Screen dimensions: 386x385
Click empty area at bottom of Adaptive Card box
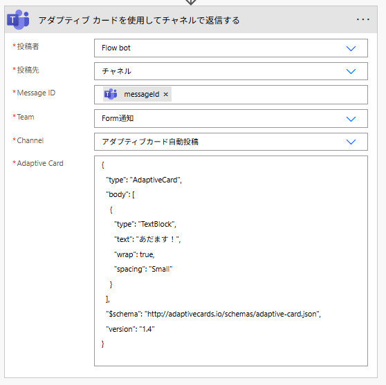pyautogui.click(x=231, y=357)
